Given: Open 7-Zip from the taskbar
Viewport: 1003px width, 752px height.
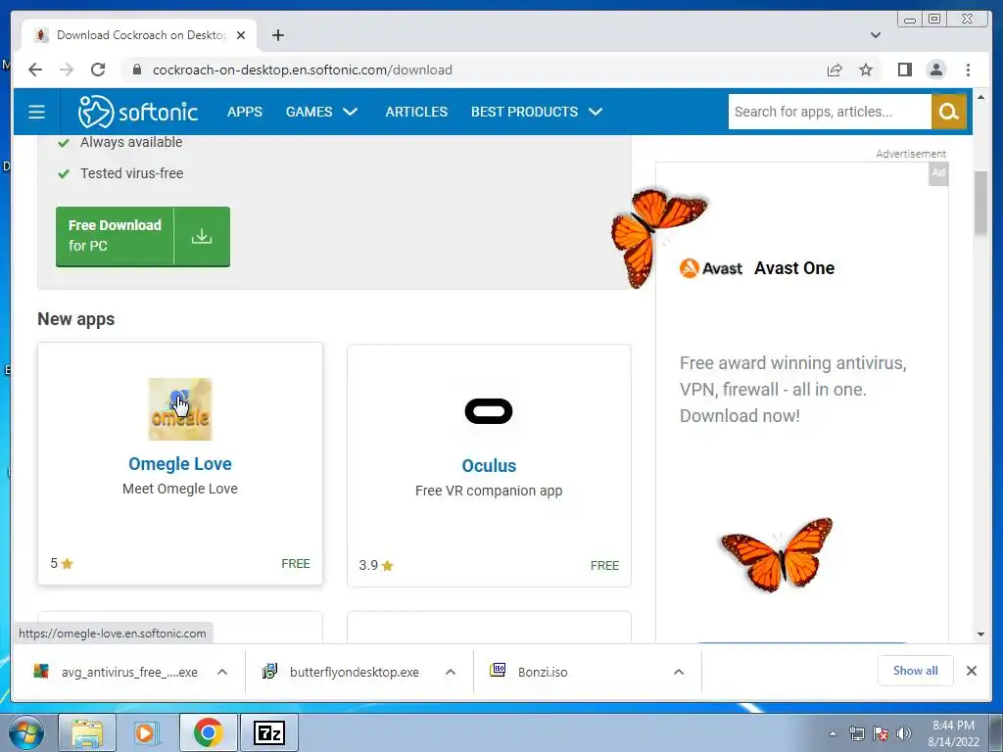Looking at the screenshot, I should 269,732.
